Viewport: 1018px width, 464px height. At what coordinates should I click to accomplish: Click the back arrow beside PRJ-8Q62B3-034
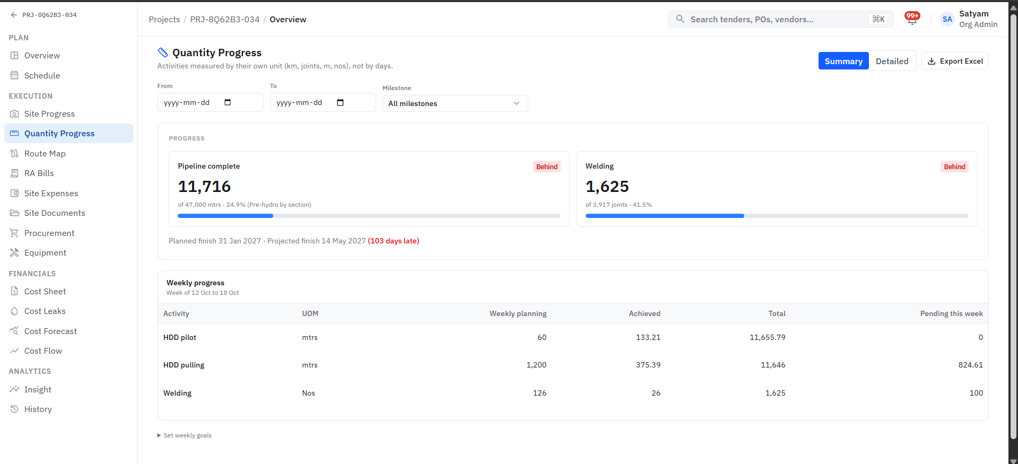pos(14,15)
